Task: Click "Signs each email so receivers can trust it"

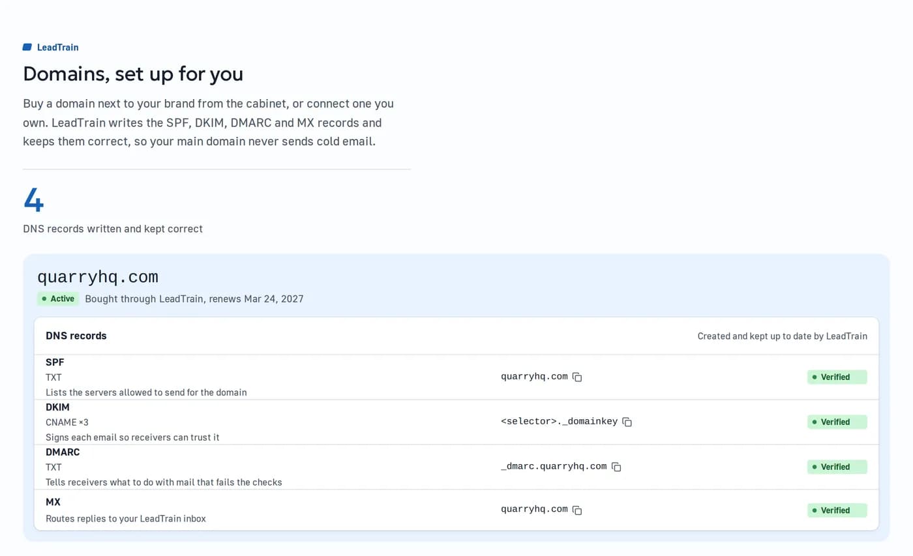Action: click(x=132, y=437)
